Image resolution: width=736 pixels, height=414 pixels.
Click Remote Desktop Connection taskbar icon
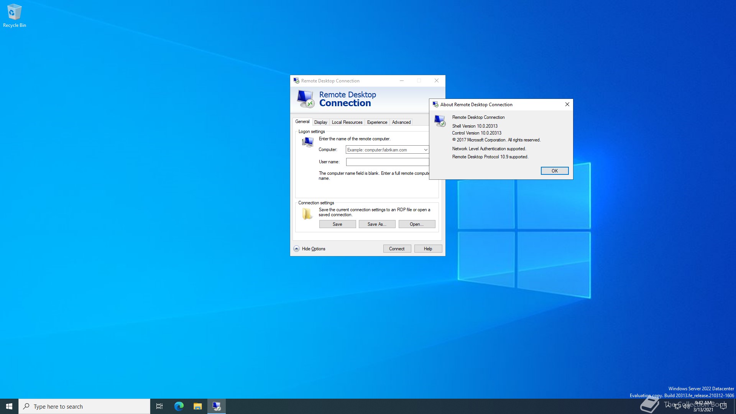tap(217, 406)
